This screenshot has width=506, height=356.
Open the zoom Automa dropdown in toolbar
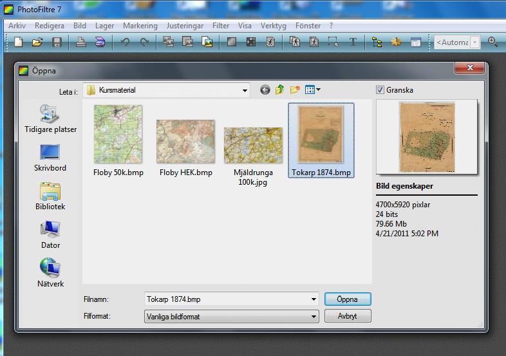tap(474, 42)
